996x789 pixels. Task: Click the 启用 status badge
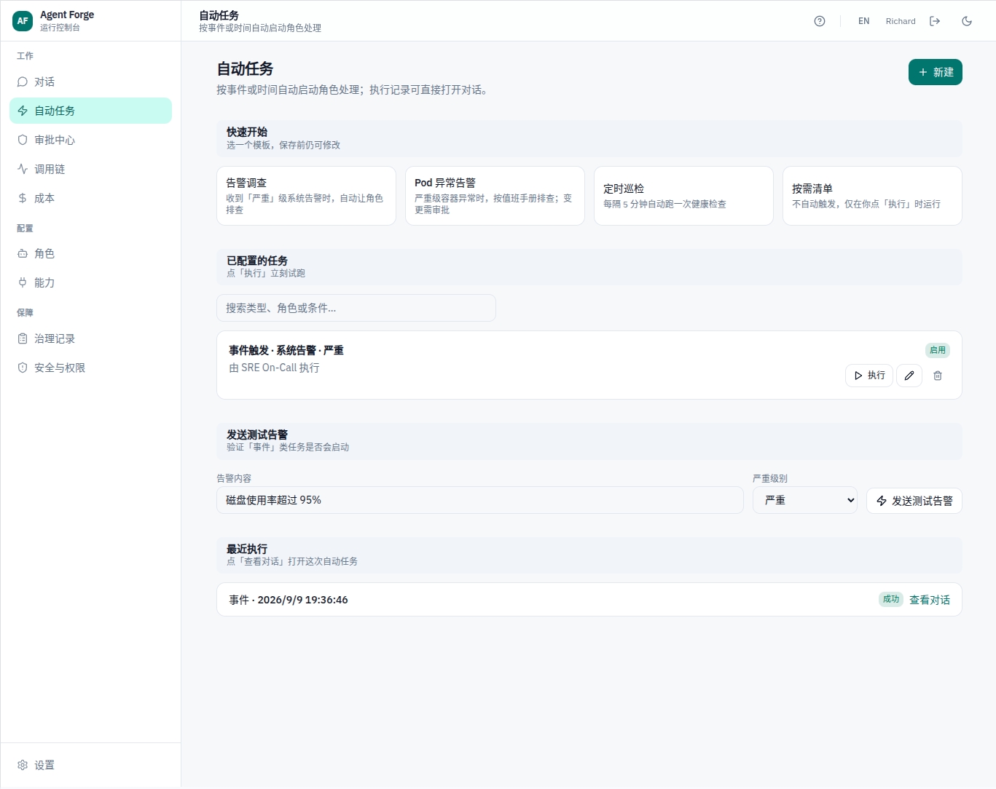(x=938, y=350)
